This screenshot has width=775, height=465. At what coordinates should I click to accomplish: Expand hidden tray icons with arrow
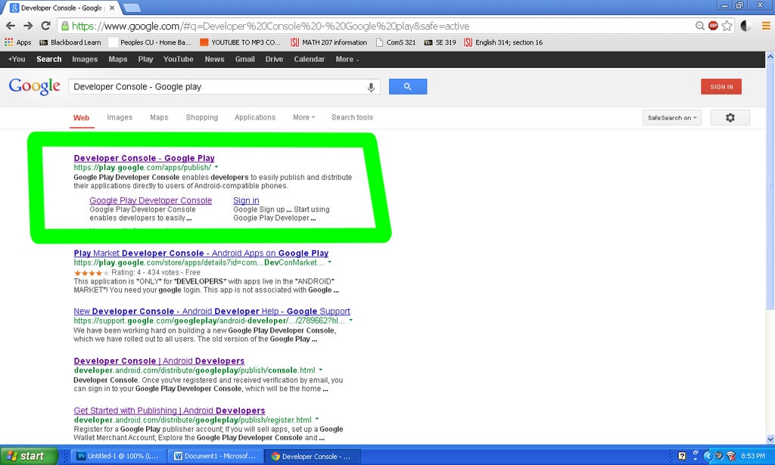[708, 456]
